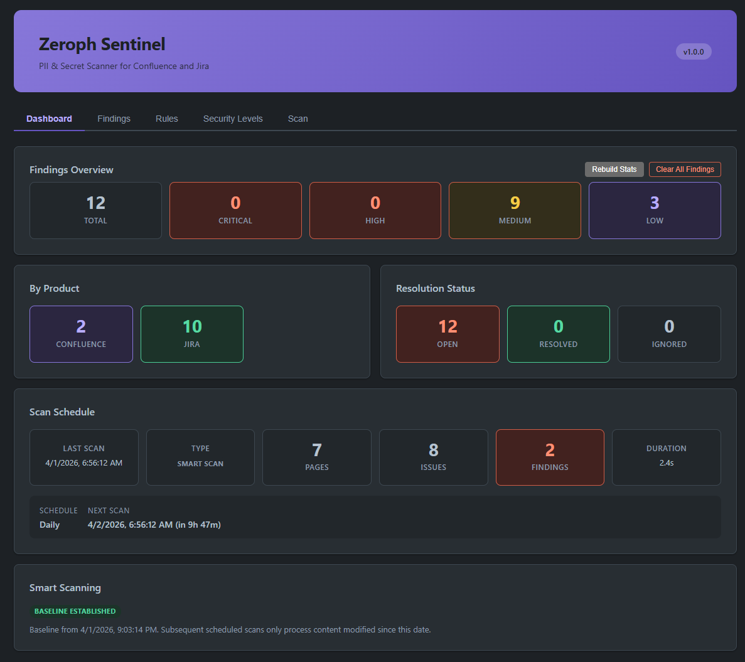
Task: Click the Clear All Findings button
Action: (x=685, y=169)
